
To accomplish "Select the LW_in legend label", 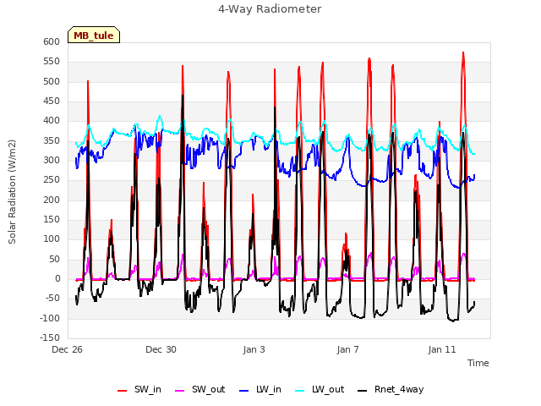I will (x=269, y=389).
